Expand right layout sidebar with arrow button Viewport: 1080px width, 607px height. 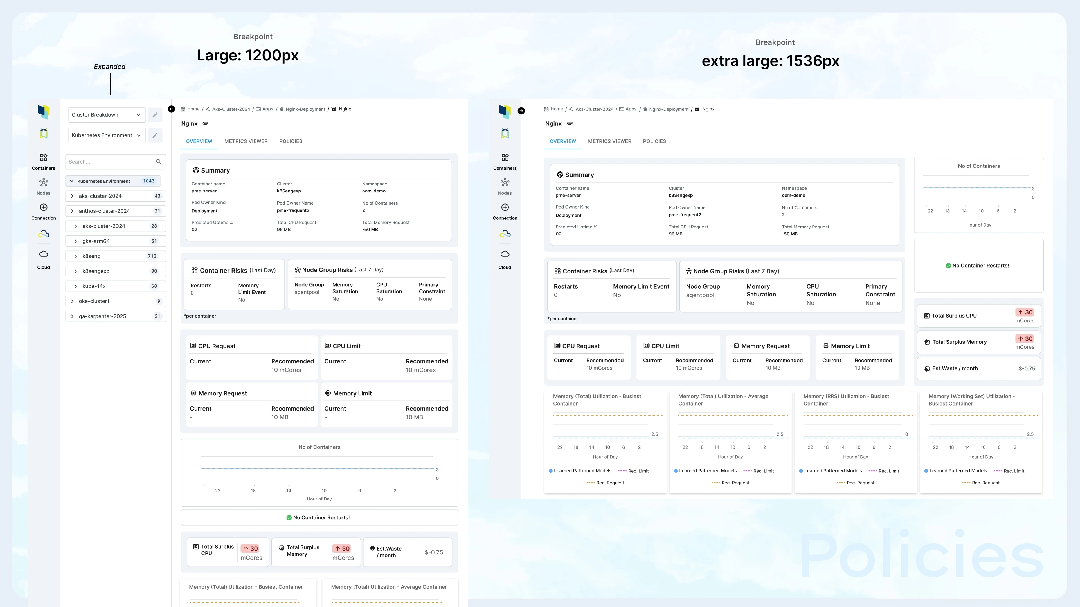(x=521, y=111)
